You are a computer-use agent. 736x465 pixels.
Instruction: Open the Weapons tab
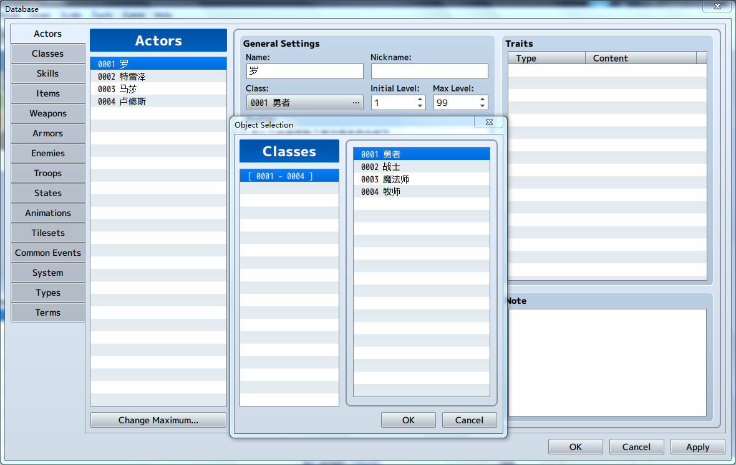pos(48,113)
